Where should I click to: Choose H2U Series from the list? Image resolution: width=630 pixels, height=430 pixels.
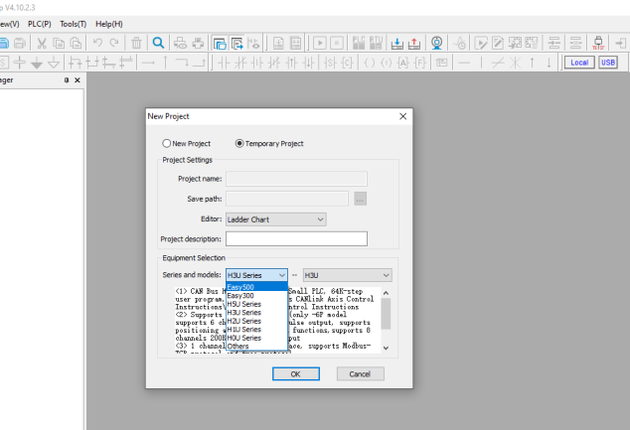click(x=256, y=321)
